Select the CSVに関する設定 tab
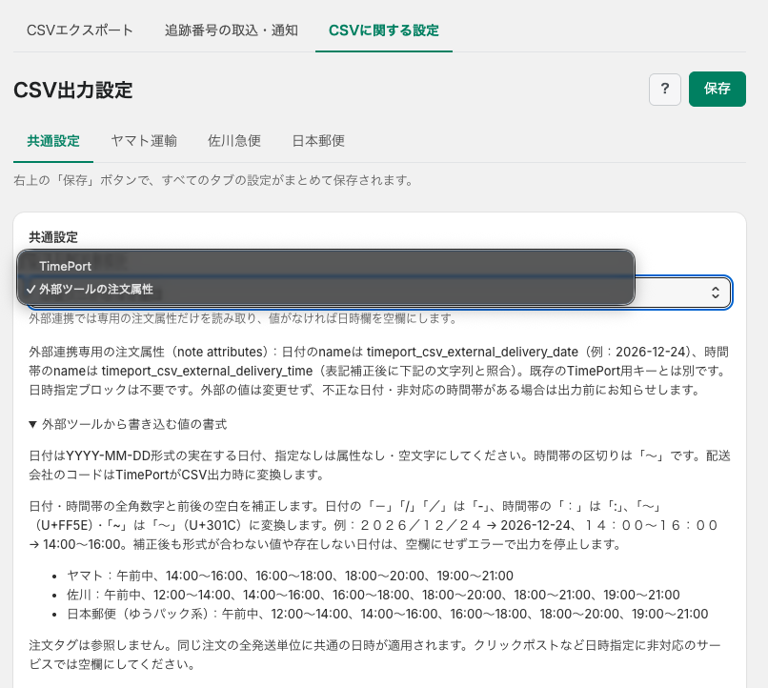 coord(383,30)
